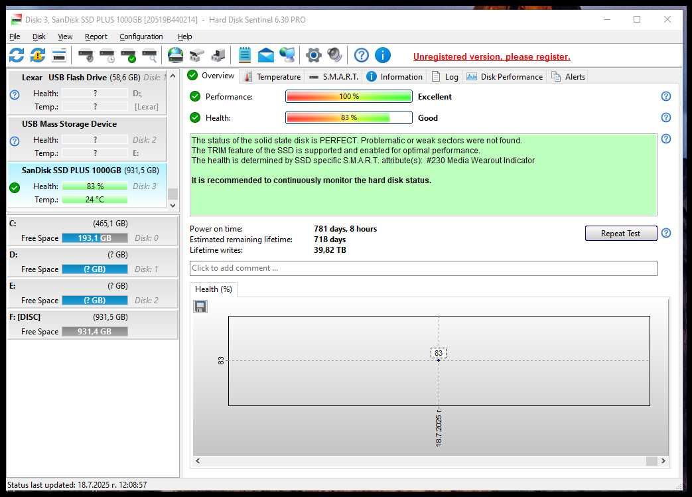692x497 pixels.
Task: Open the Report menu
Action: (96, 36)
